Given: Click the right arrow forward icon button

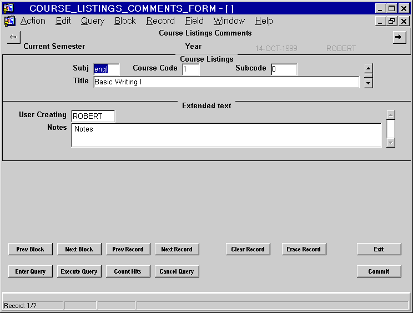Looking at the screenshot, I should tap(399, 37).
